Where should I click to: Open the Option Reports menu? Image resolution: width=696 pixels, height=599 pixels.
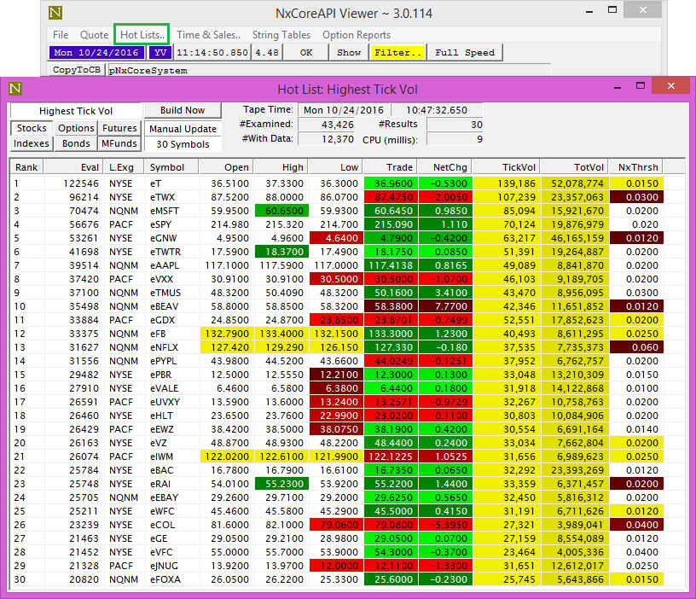(357, 35)
